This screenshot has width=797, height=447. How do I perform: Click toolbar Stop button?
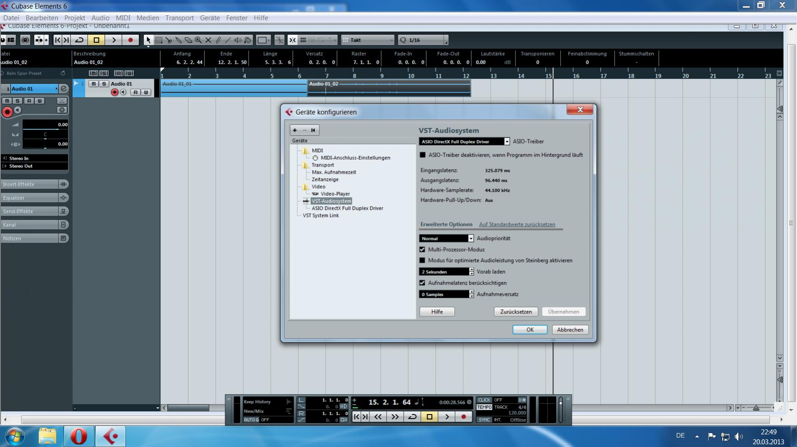[96, 40]
